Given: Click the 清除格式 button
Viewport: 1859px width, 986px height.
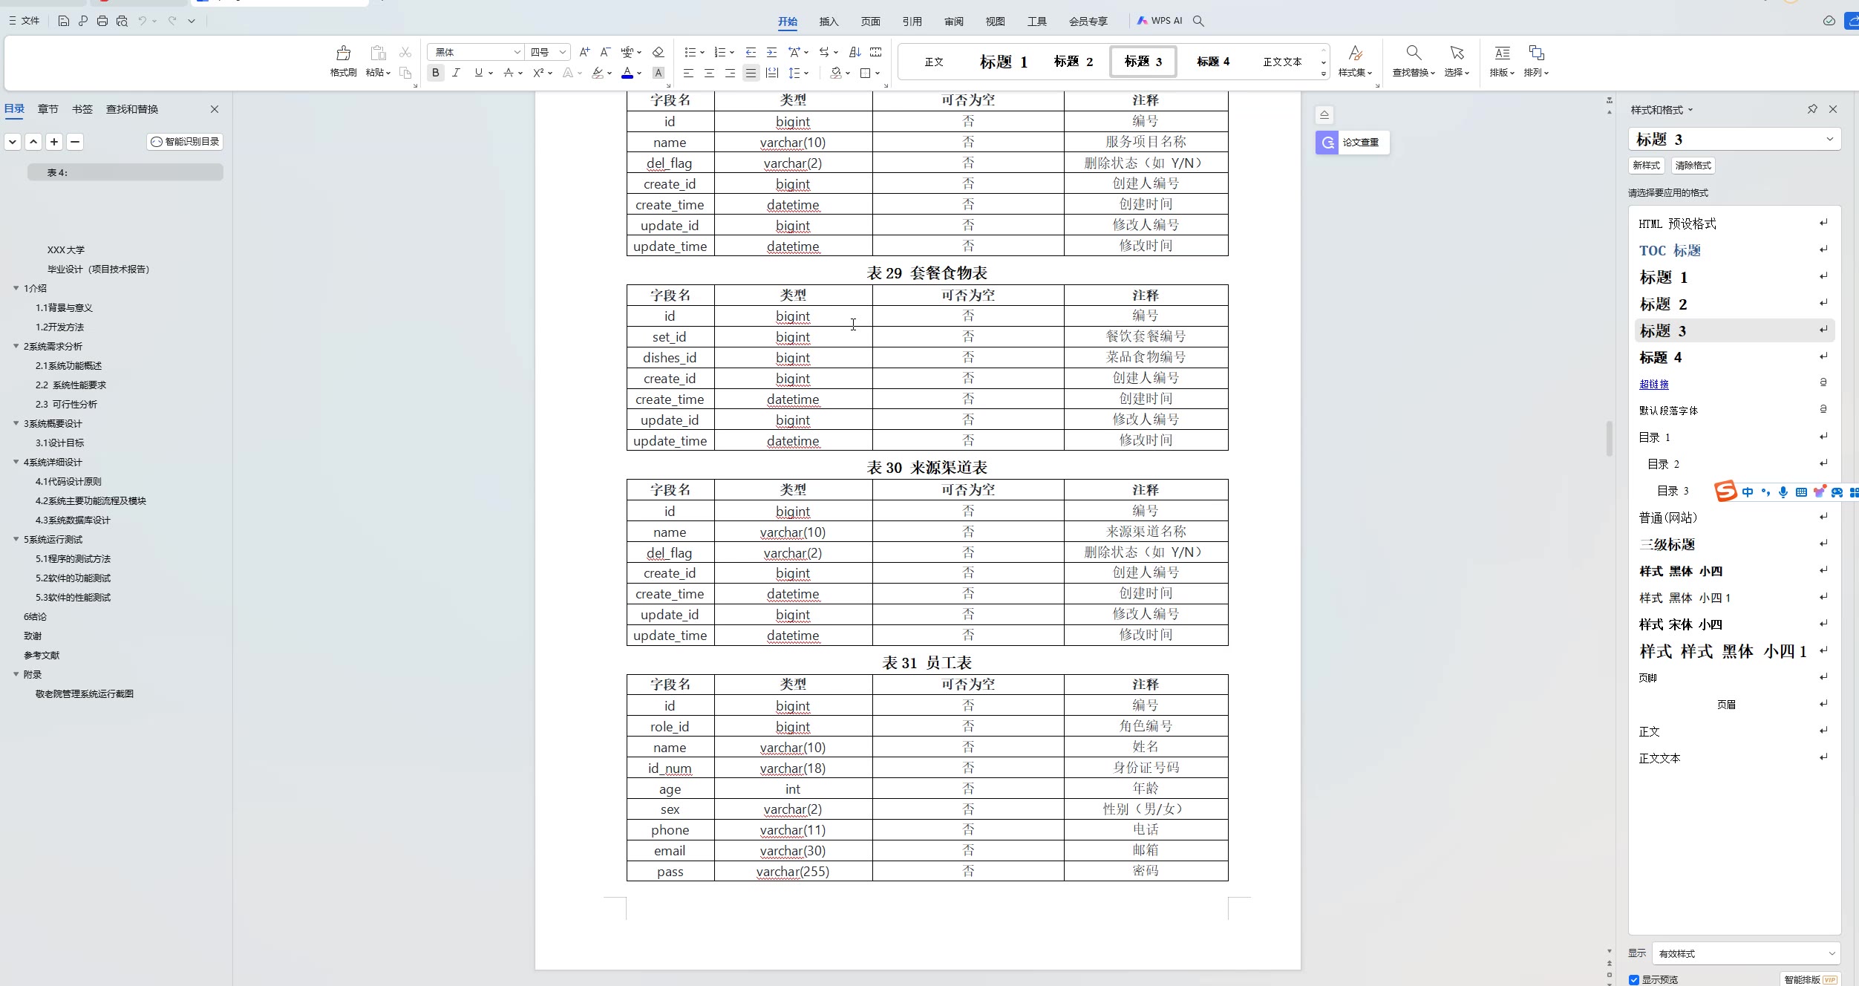Looking at the screenshot, I should (x=1693, y=166).
